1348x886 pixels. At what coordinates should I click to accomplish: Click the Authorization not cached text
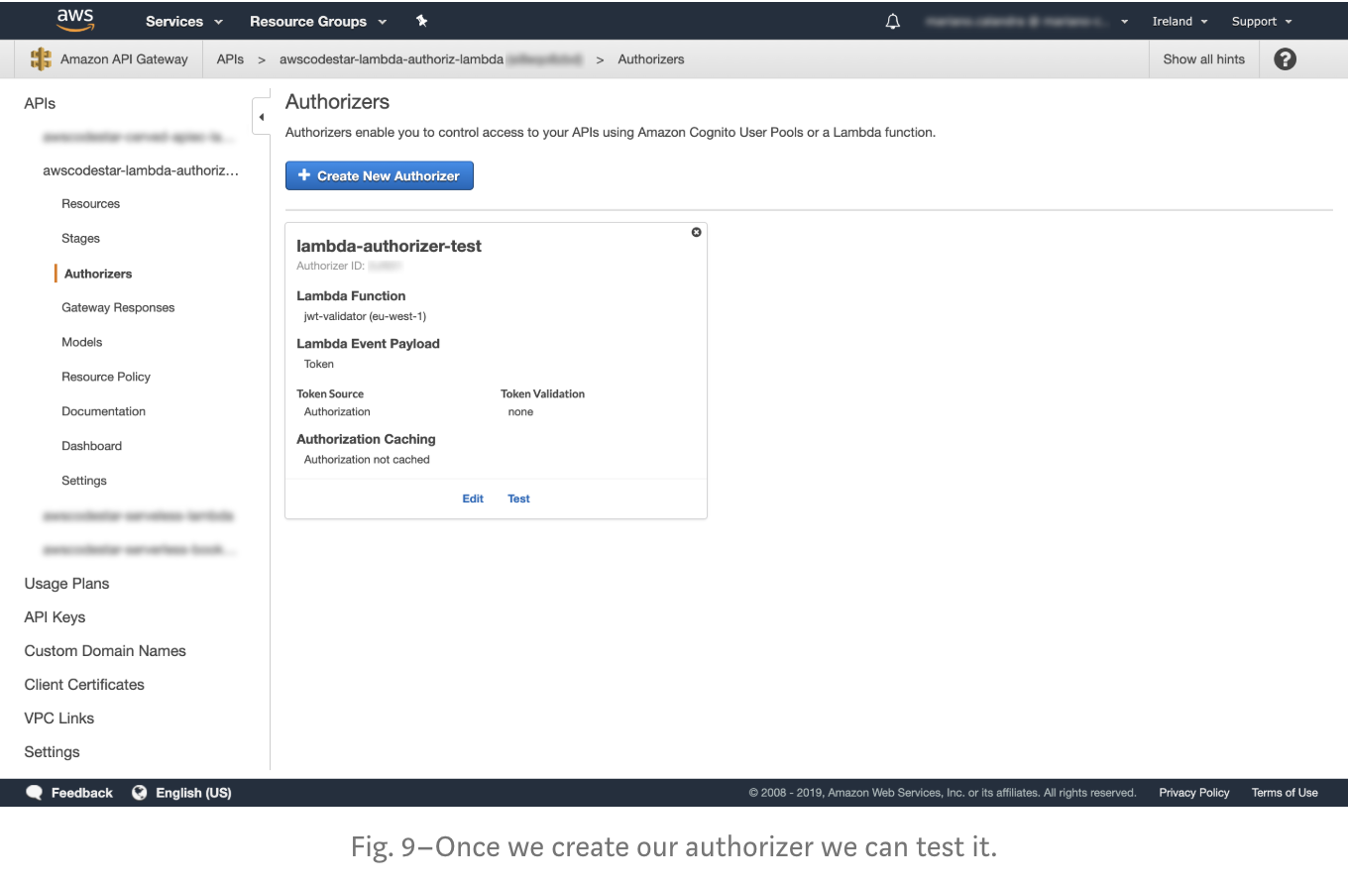click(367, 460)
